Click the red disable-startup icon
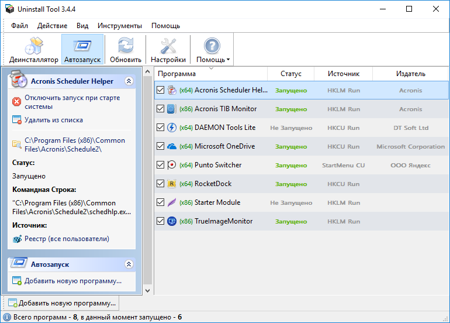 pos(16,102)
